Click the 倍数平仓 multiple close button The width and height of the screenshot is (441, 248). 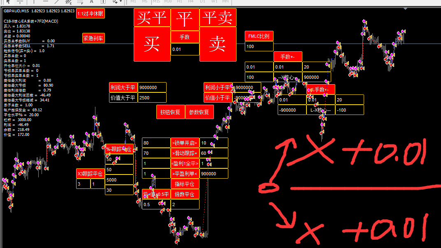(x=185, y=194)
